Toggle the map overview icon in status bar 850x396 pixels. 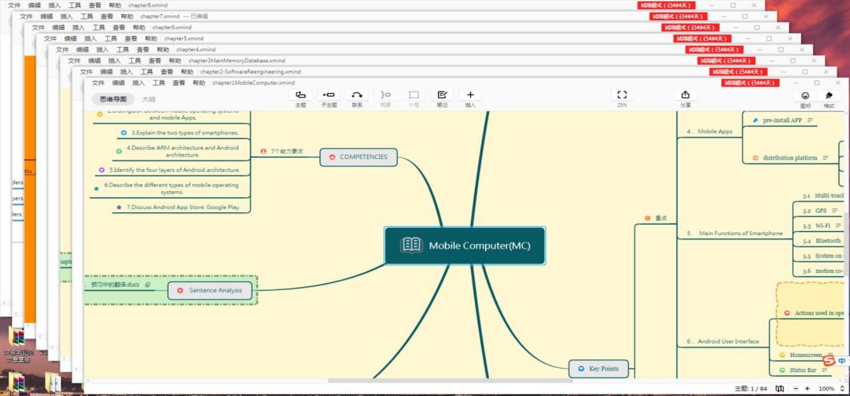[780, 389]
